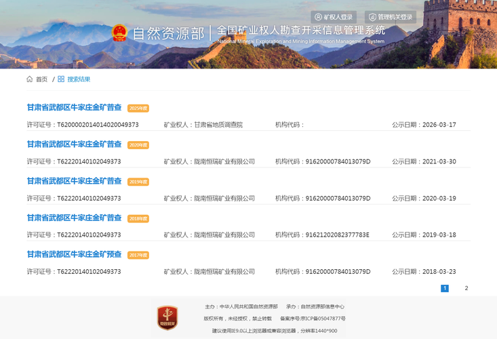Go to page 2 of results
Image resolution: width=497 pixels, height=339 pixels.
pos(466,288)
